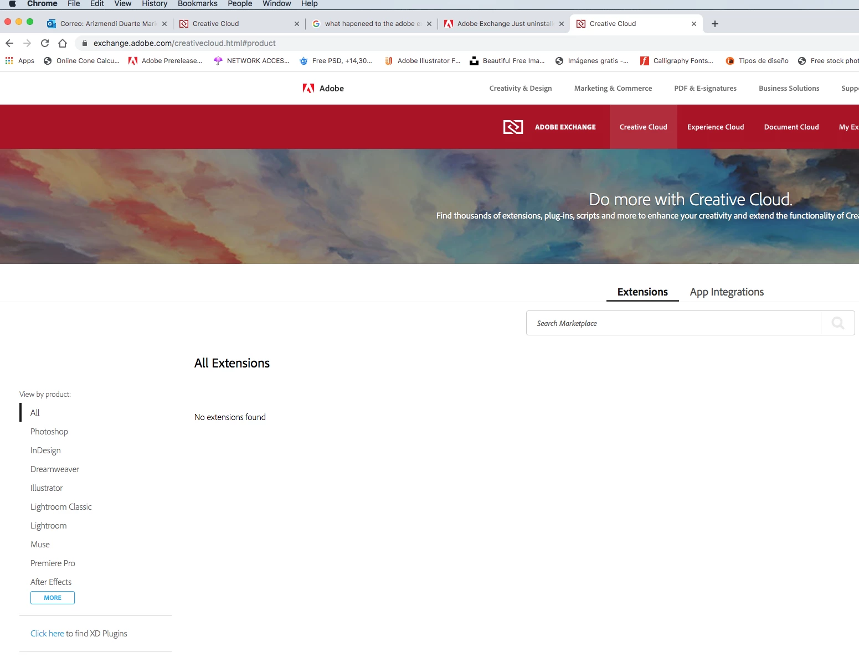Click the Adobe Exchange logo icon
Viewport: 859px width, 663px height.
click(x=513, y=127)
